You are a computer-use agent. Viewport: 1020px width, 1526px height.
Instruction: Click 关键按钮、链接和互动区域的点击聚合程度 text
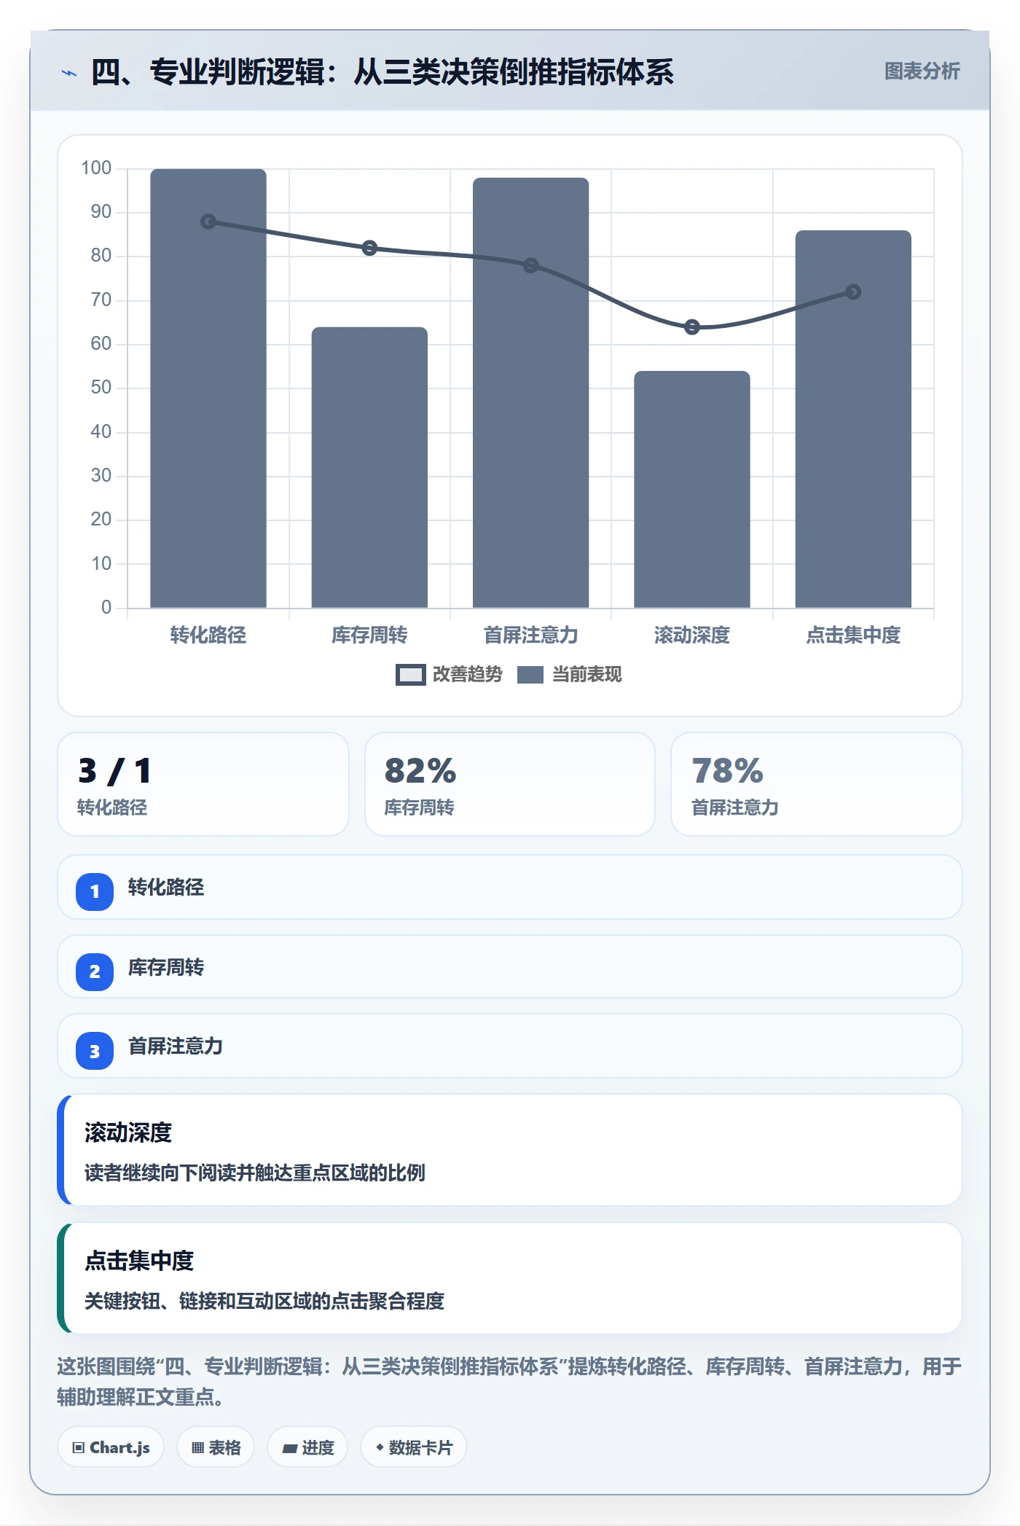(x=264, y=1301)
